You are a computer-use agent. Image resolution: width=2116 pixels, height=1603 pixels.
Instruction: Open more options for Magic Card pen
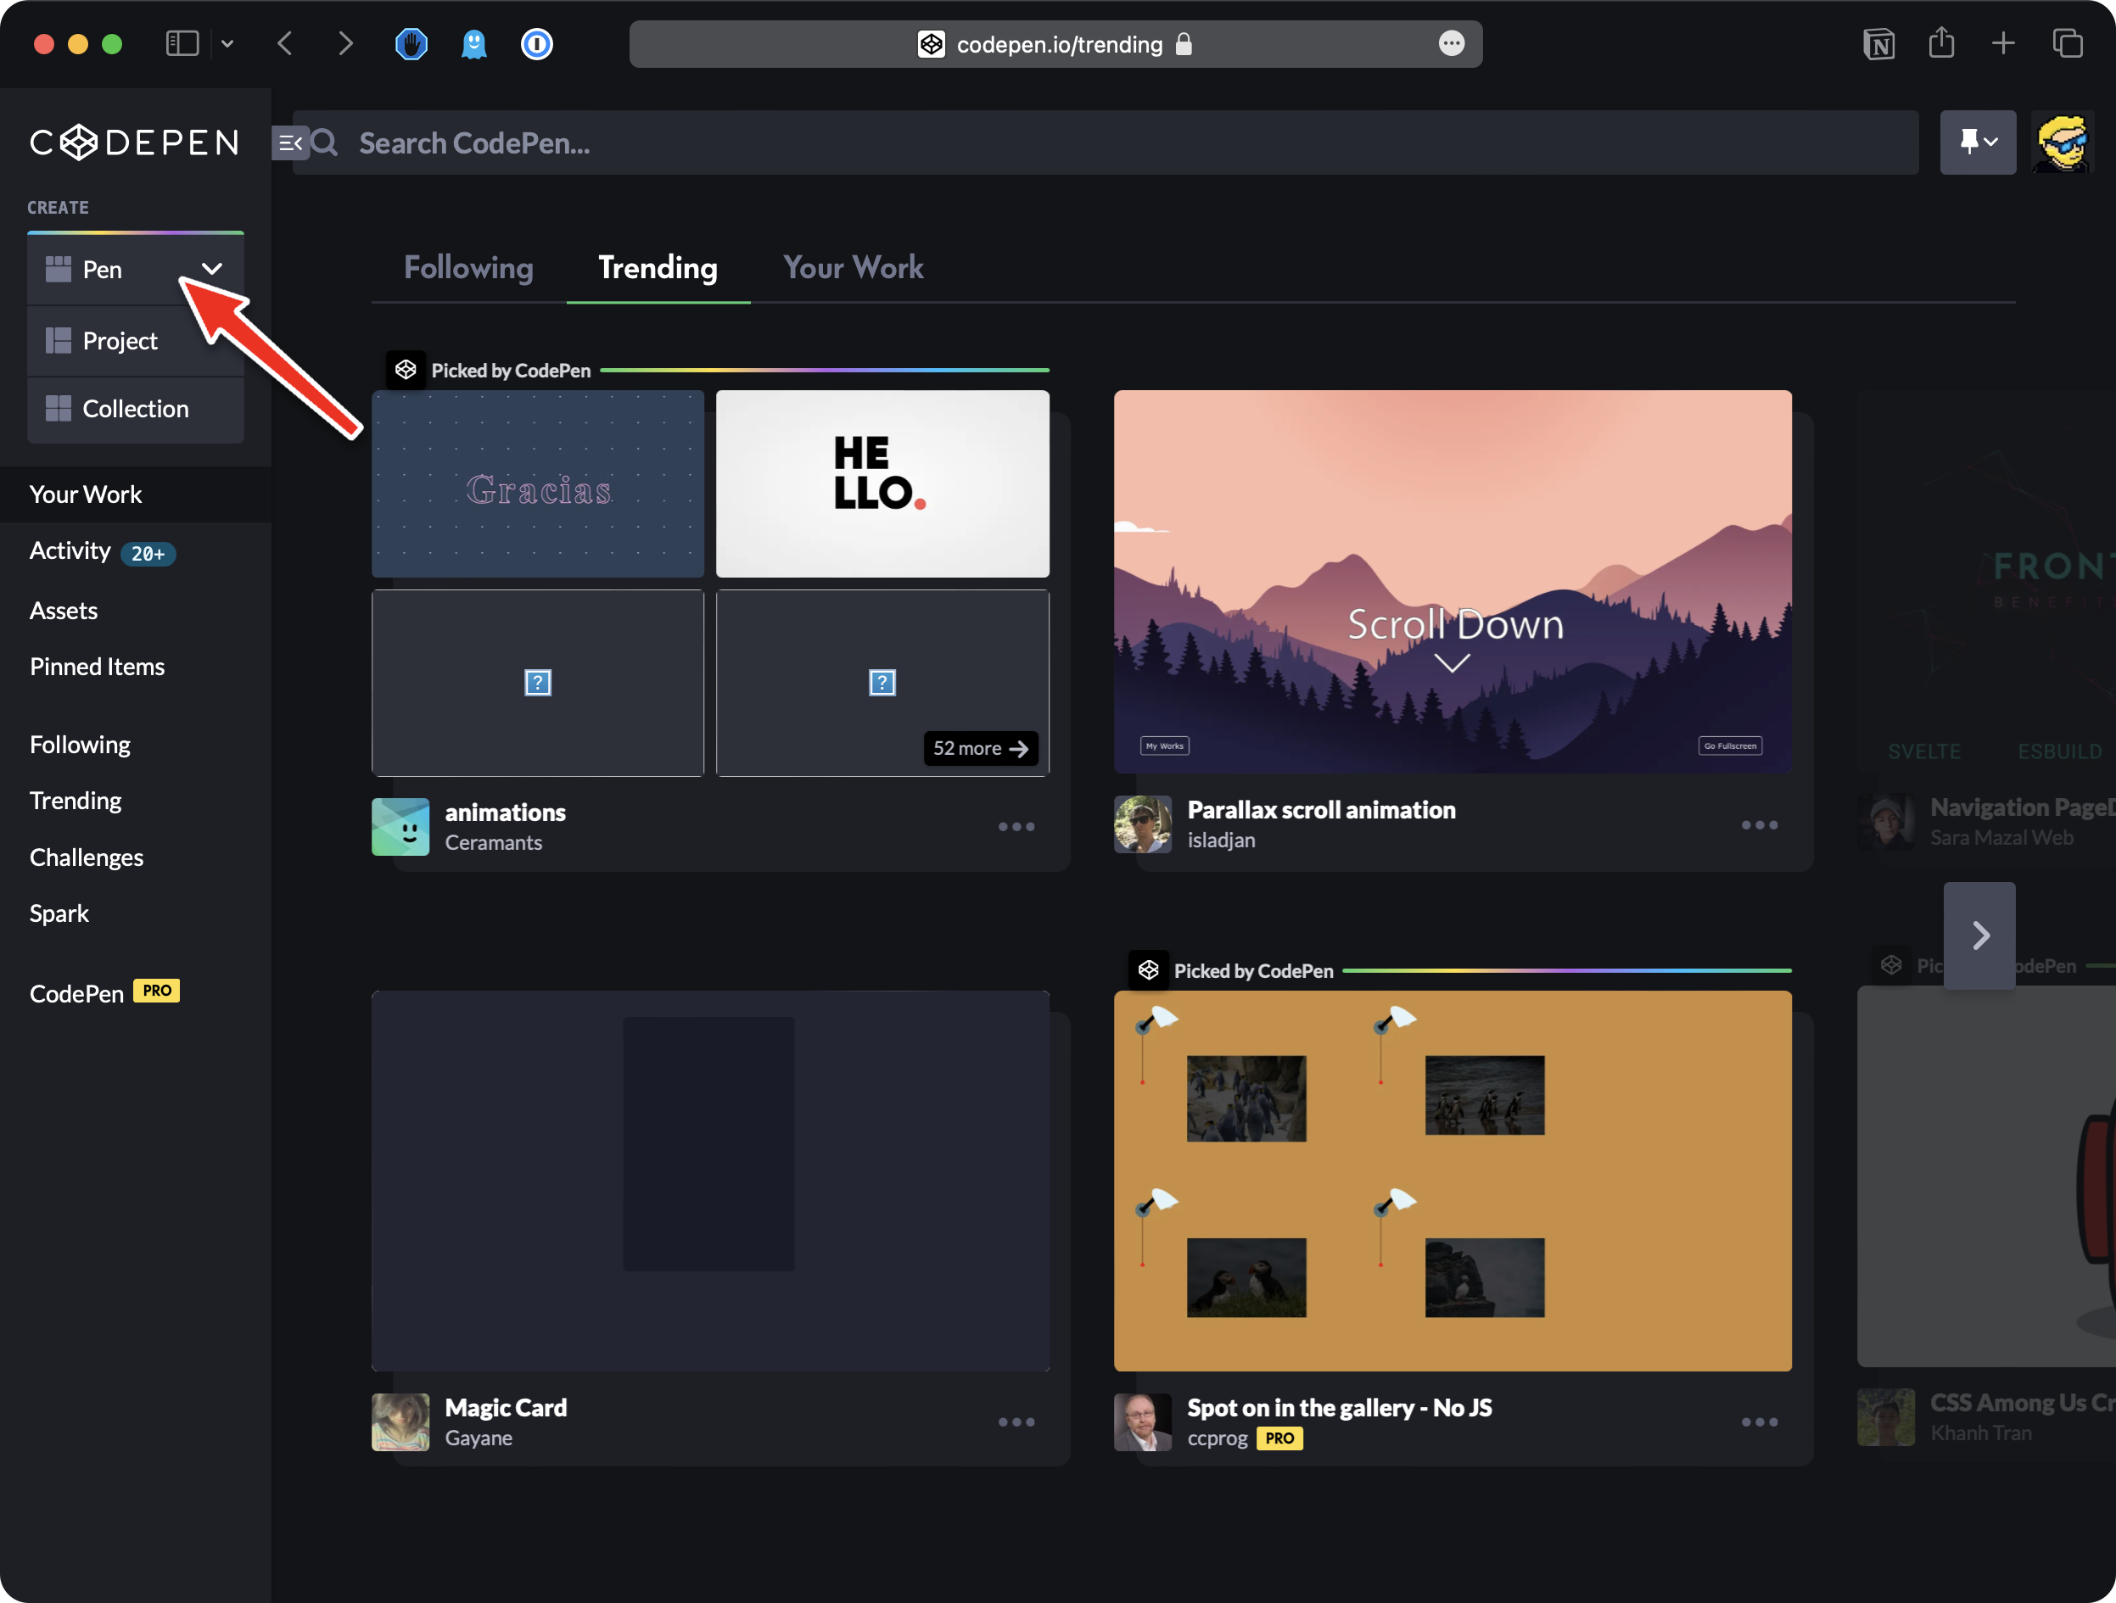point(1016,1421)
